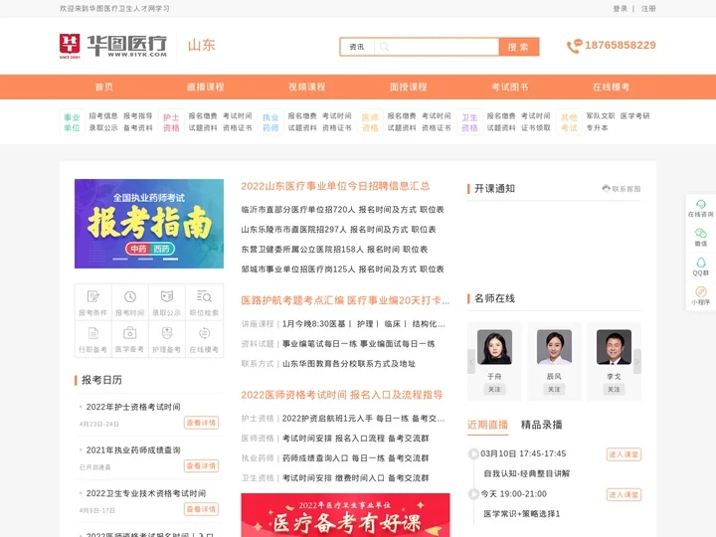Open the 报考指南 pharmacist exam banner

pos(149,224)
